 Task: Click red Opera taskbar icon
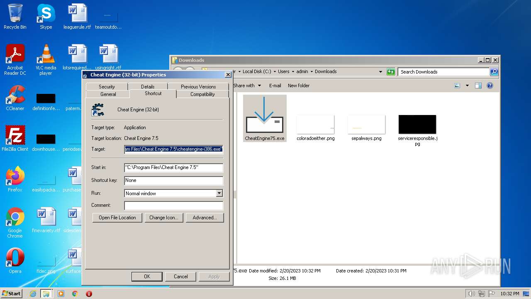point(89,294)
